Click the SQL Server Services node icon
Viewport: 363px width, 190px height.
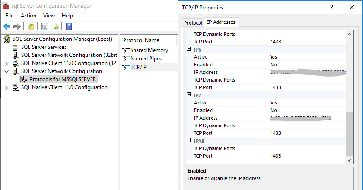click(x=15, y=47)
